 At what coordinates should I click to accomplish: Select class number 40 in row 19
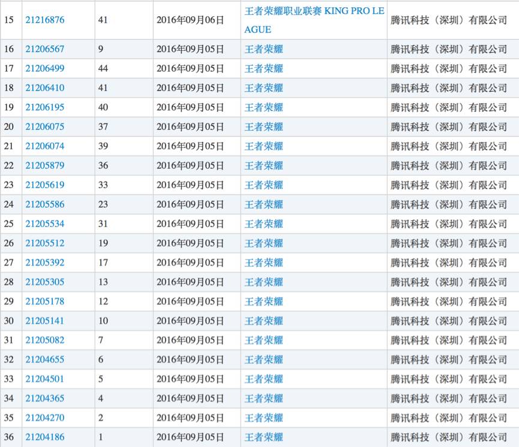pos(103,107)
